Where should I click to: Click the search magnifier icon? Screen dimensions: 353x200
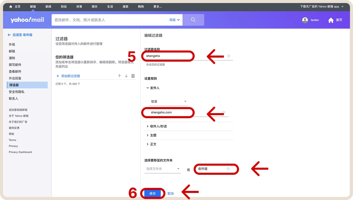point(193,20)
